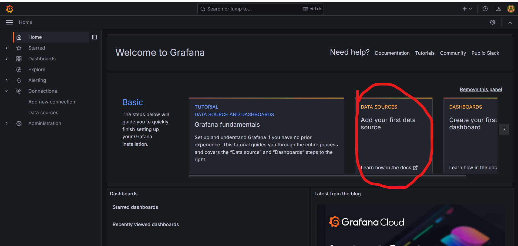The image size is (518, 246).
Task: Open Add new connection item
Action: coord(52,102)
